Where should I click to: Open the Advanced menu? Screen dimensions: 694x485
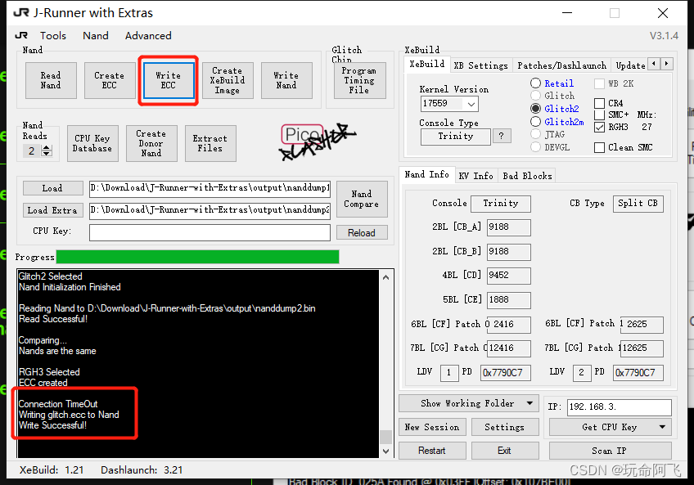[x=148, y=35]
